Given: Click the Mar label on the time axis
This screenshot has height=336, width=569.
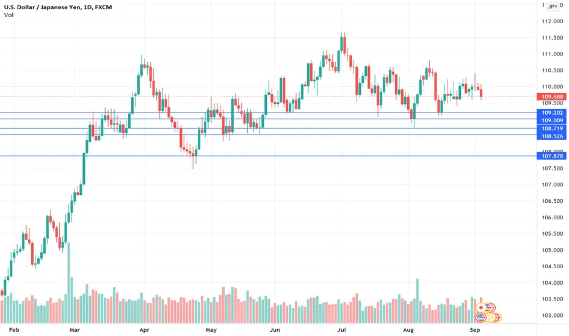Looking at the screenshot, I should (74, 330).
